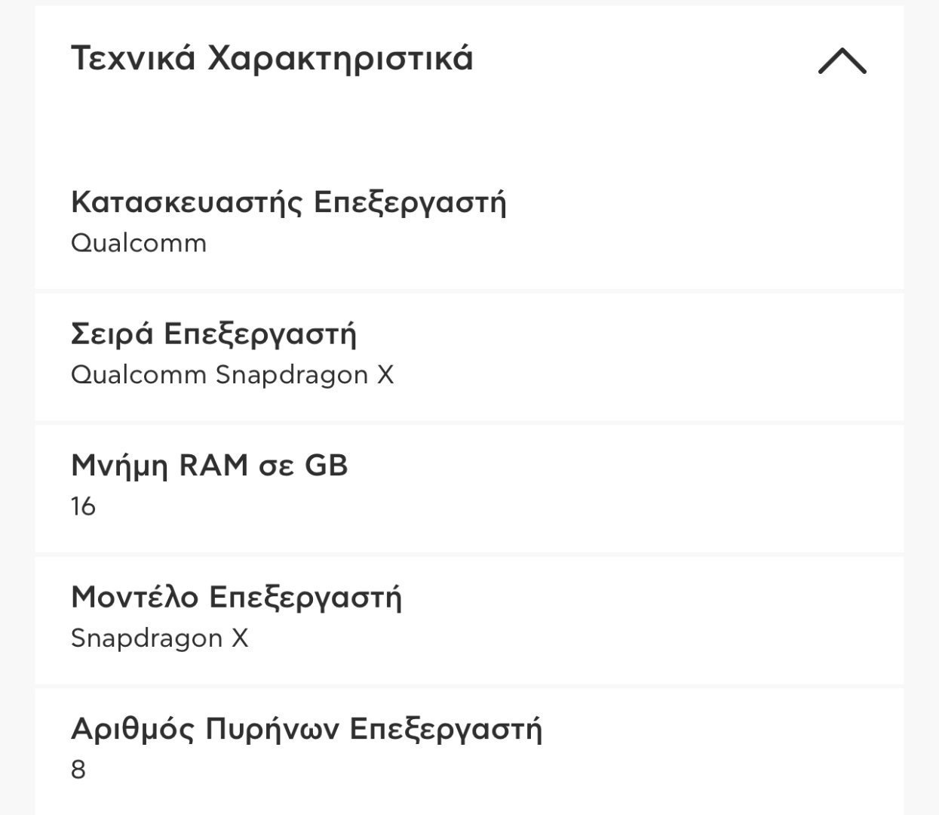939x815 pixels.
Task: Click the word Επεξεργαστή in manufacturer label
Action: click(410, 204)
